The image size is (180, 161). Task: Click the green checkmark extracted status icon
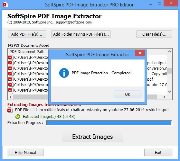[x=18, y=117]
